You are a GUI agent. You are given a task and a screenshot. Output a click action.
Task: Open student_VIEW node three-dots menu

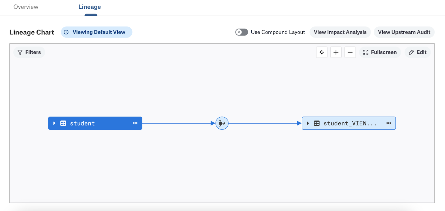point(389,123)
